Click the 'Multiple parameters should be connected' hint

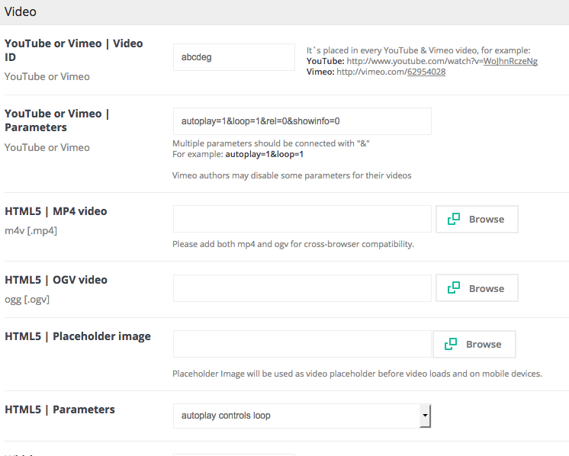click(x=271, y=143)
